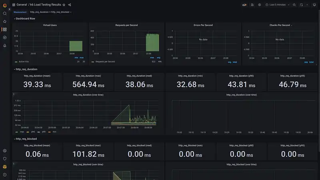Viewport: 320px width, 180px height.
Task: Share dashboard using the share icon
Action: coord(70,5)
